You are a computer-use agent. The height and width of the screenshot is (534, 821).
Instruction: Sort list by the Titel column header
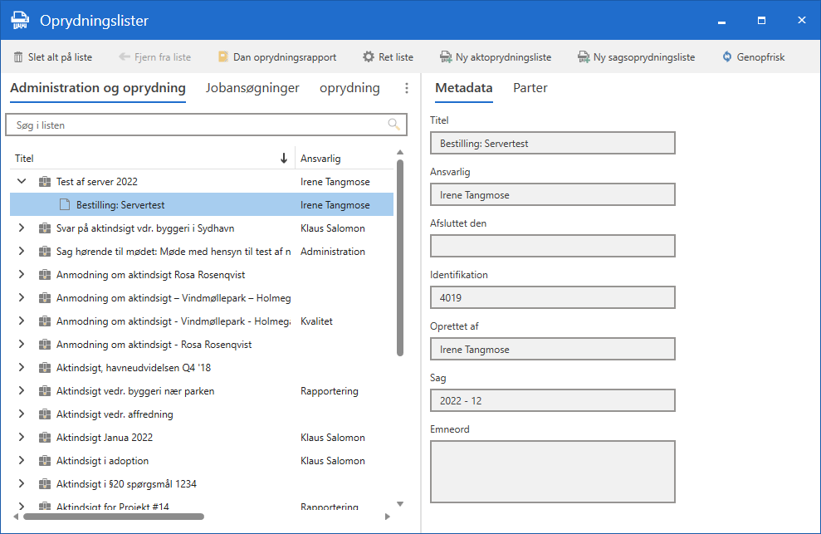(25, 159)
